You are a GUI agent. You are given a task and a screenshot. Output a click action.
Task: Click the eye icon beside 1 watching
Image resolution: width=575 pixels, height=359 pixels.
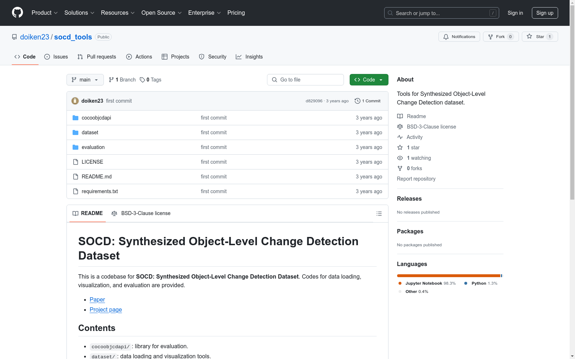click(x=400, y=158)
